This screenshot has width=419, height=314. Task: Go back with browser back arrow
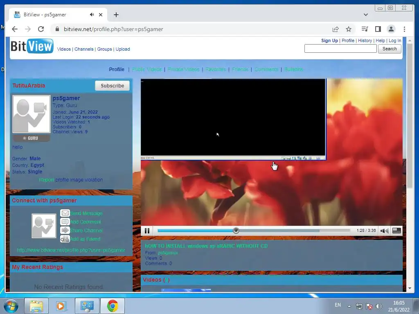tap(15, 29)
